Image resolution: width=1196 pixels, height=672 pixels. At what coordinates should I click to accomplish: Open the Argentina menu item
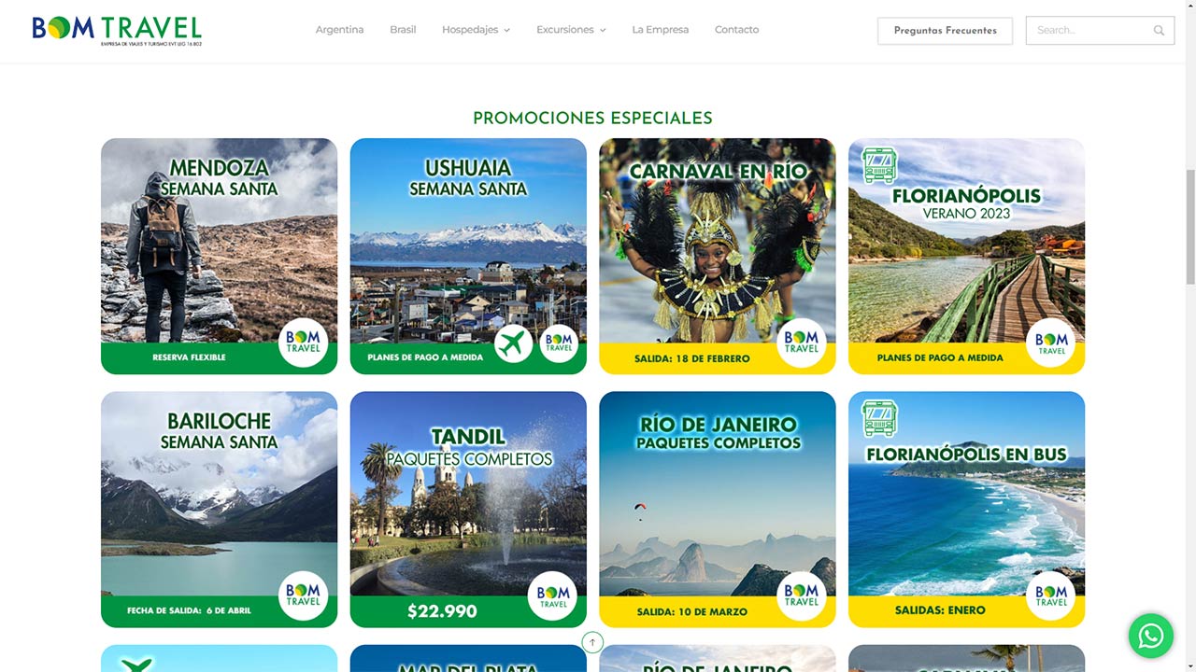(339, 30)
